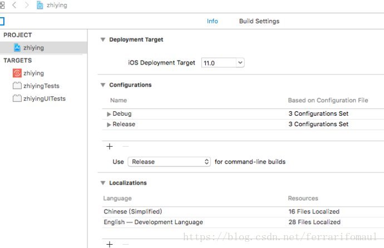Open the command-line builds Release popup
This screenshot has width=384, height=248.
pyautogui.click(x=169, y=162)
